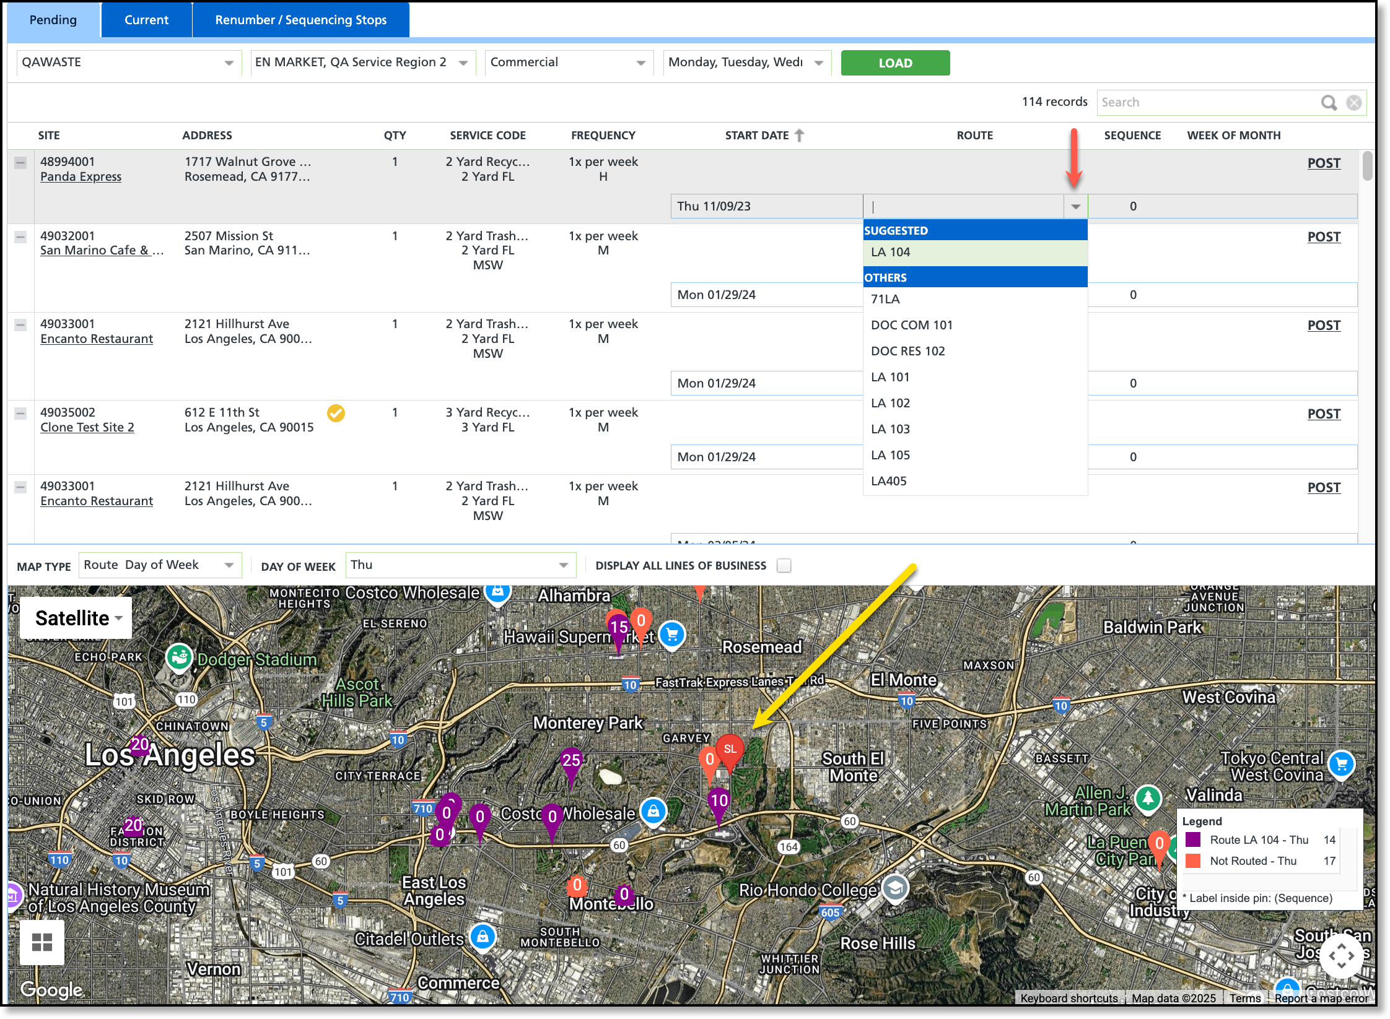Switch to the Current tab

point(146,20)
